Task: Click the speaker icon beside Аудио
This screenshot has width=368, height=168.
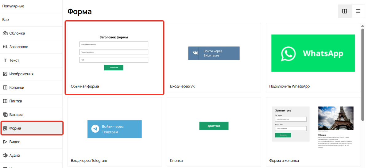Action: pos(5,155)
